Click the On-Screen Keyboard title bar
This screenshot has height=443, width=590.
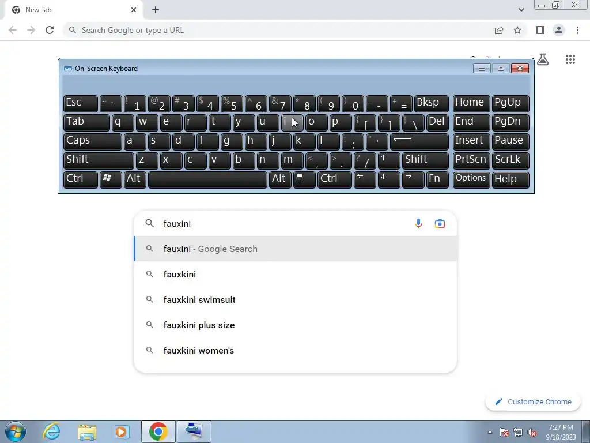pos(267,69)
